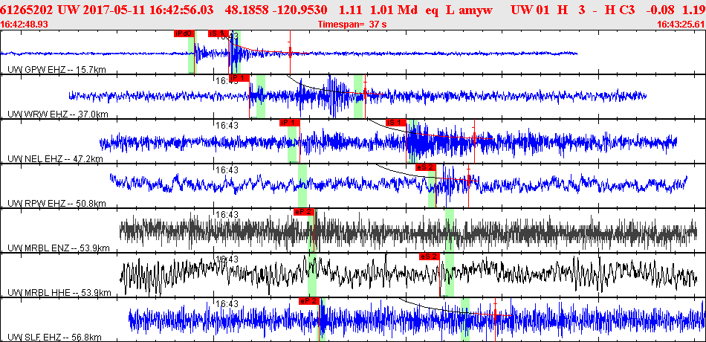
Task: Select the eP 2 flag on MRBL ENZ trace
Action: tap(303, 212)
